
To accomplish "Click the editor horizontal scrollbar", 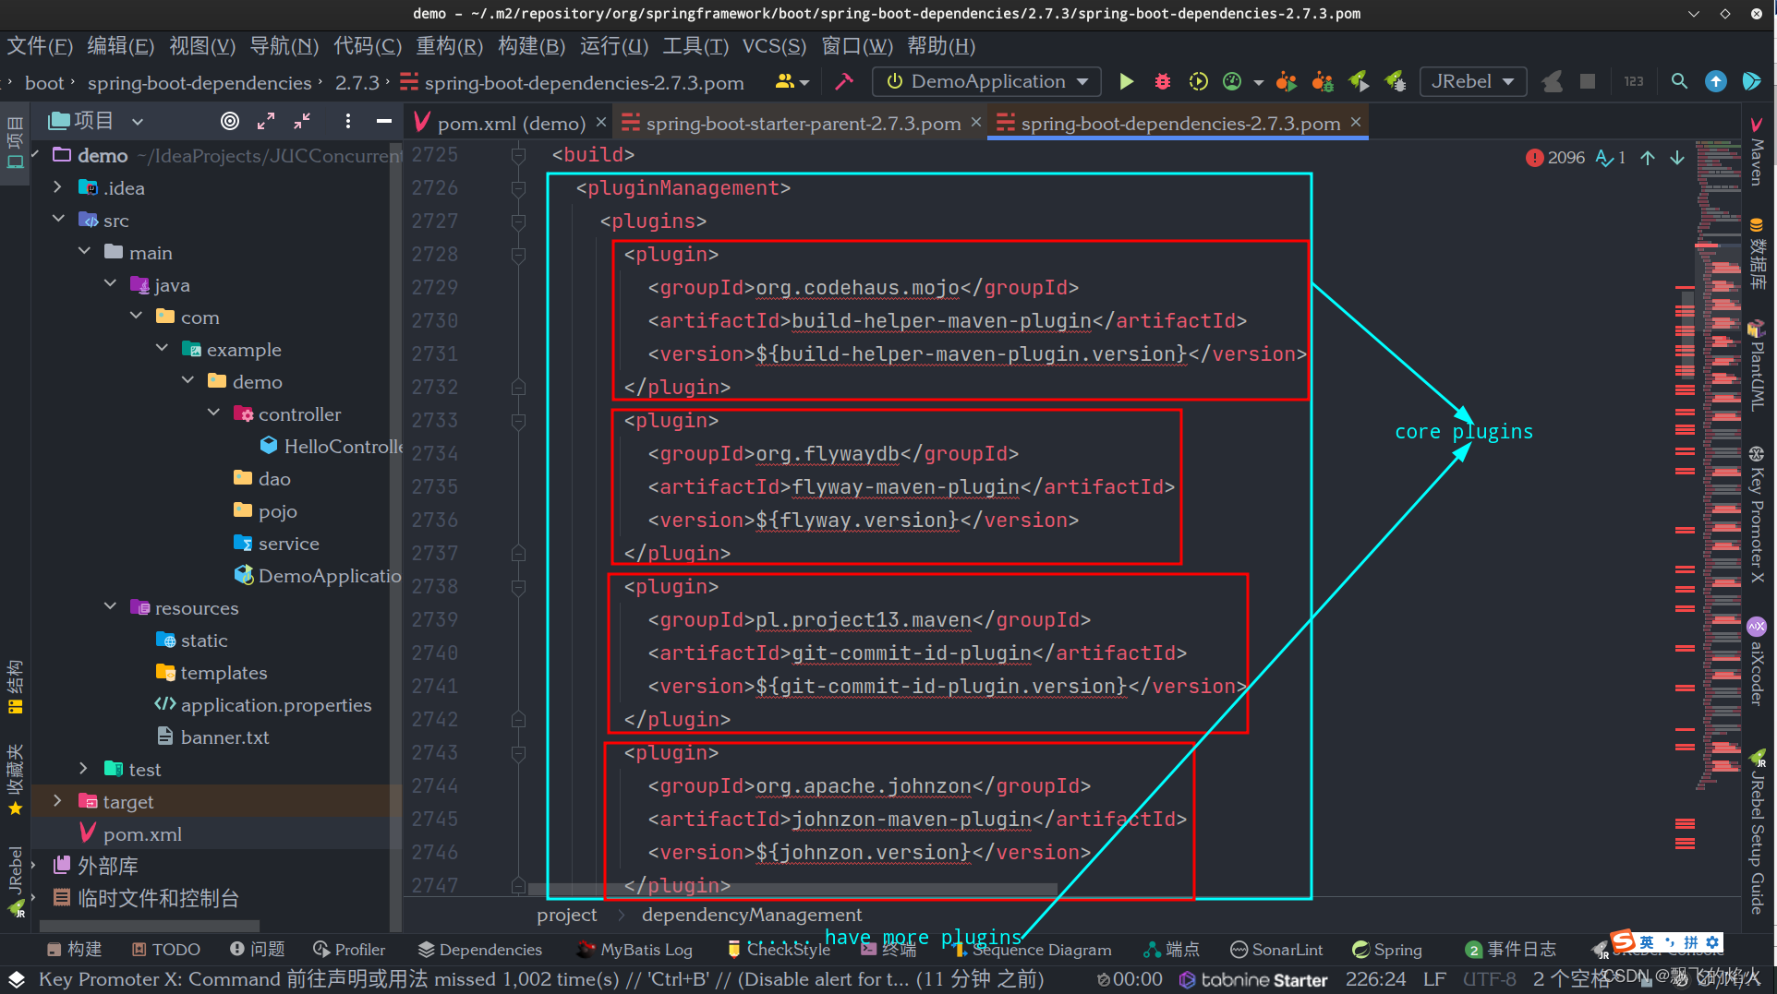I will 792,890.
